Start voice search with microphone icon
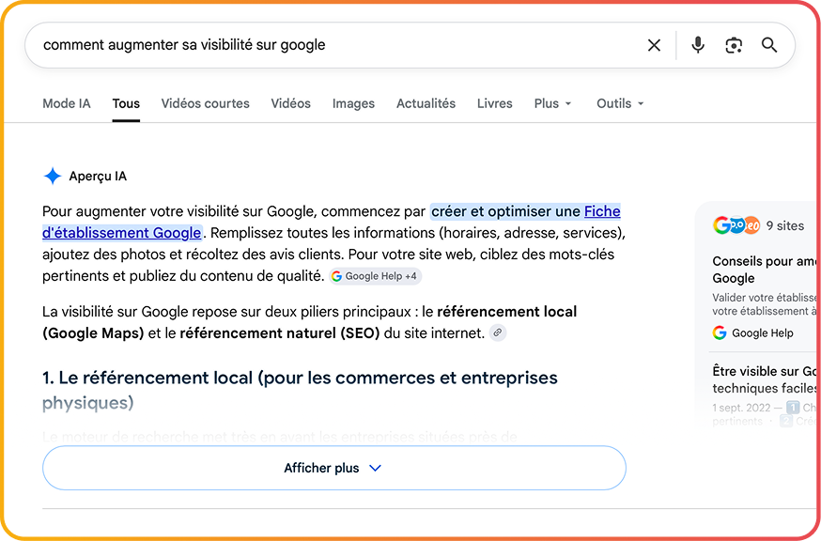Viewport: 821px width, 541px height. [697, 46]
